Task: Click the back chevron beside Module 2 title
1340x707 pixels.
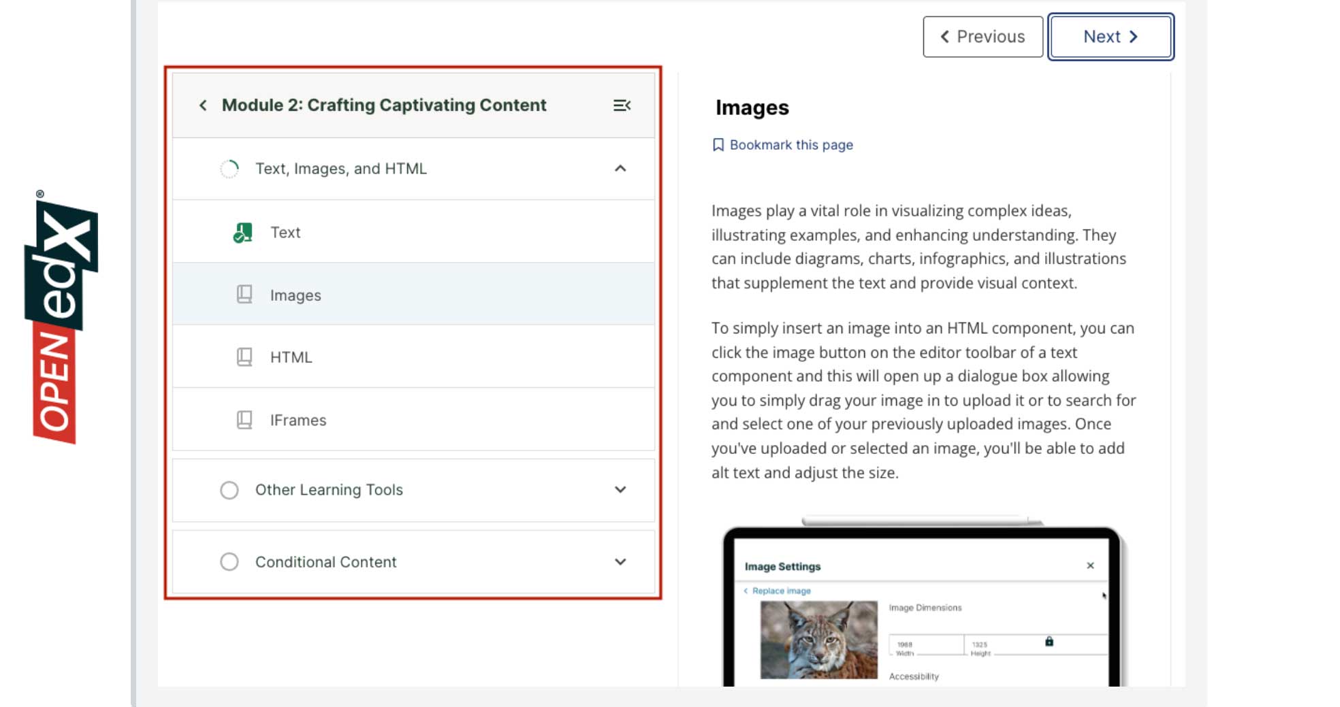Action: point(202,105)
